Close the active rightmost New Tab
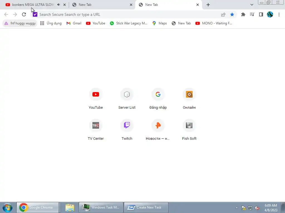 coord(198,5)
